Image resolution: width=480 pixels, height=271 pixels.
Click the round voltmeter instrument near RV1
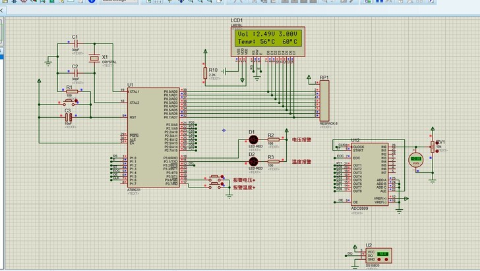[x=416, y=160]
